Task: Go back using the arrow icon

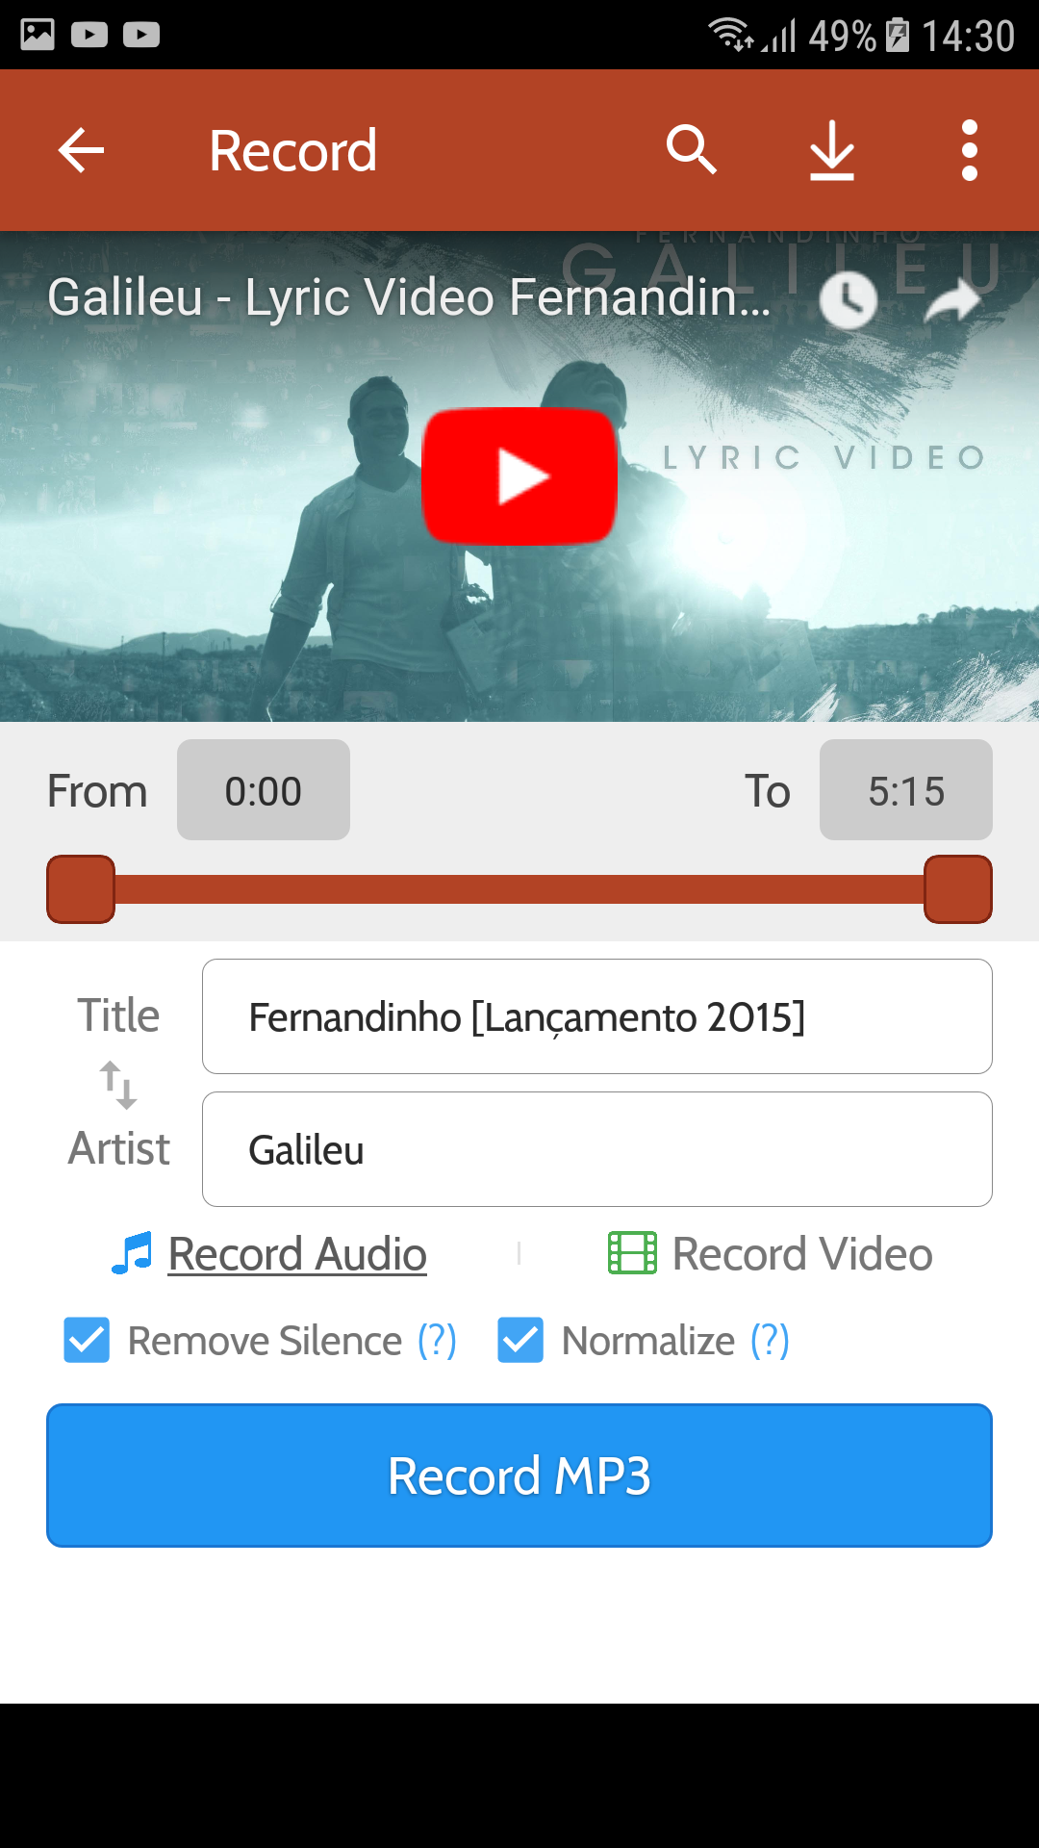Action: coord(81,150)
